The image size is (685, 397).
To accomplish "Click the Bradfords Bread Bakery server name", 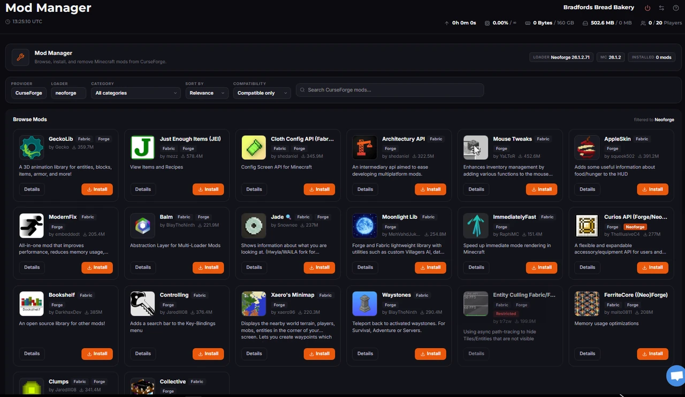I will (599, 7).
